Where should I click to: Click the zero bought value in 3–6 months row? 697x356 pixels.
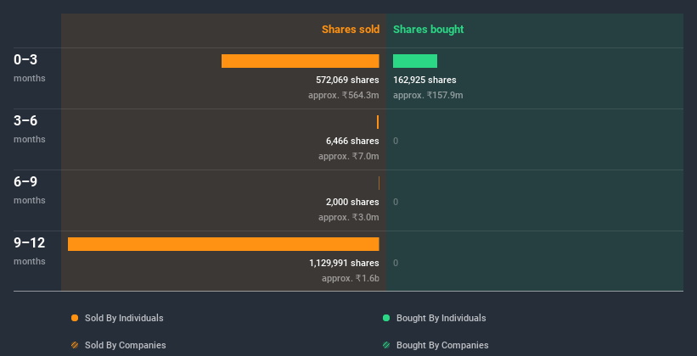pos(396,142)
